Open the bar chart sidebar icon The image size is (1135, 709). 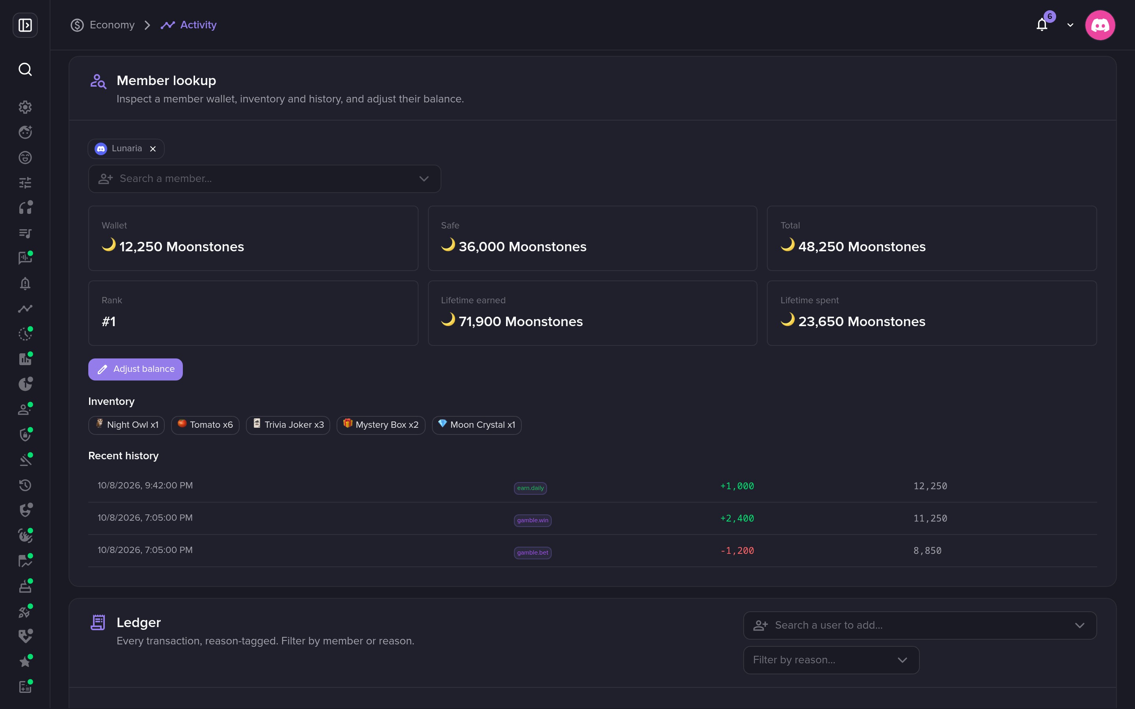pos(25,359)
